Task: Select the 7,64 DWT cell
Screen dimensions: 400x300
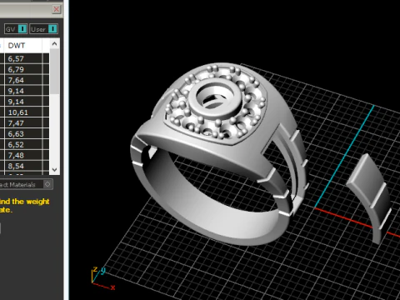Action: tap(23, 80)
